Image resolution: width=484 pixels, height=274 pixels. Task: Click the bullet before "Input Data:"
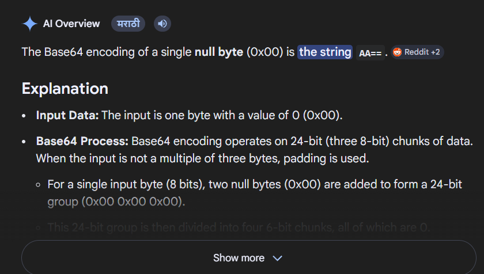point(24,116)
